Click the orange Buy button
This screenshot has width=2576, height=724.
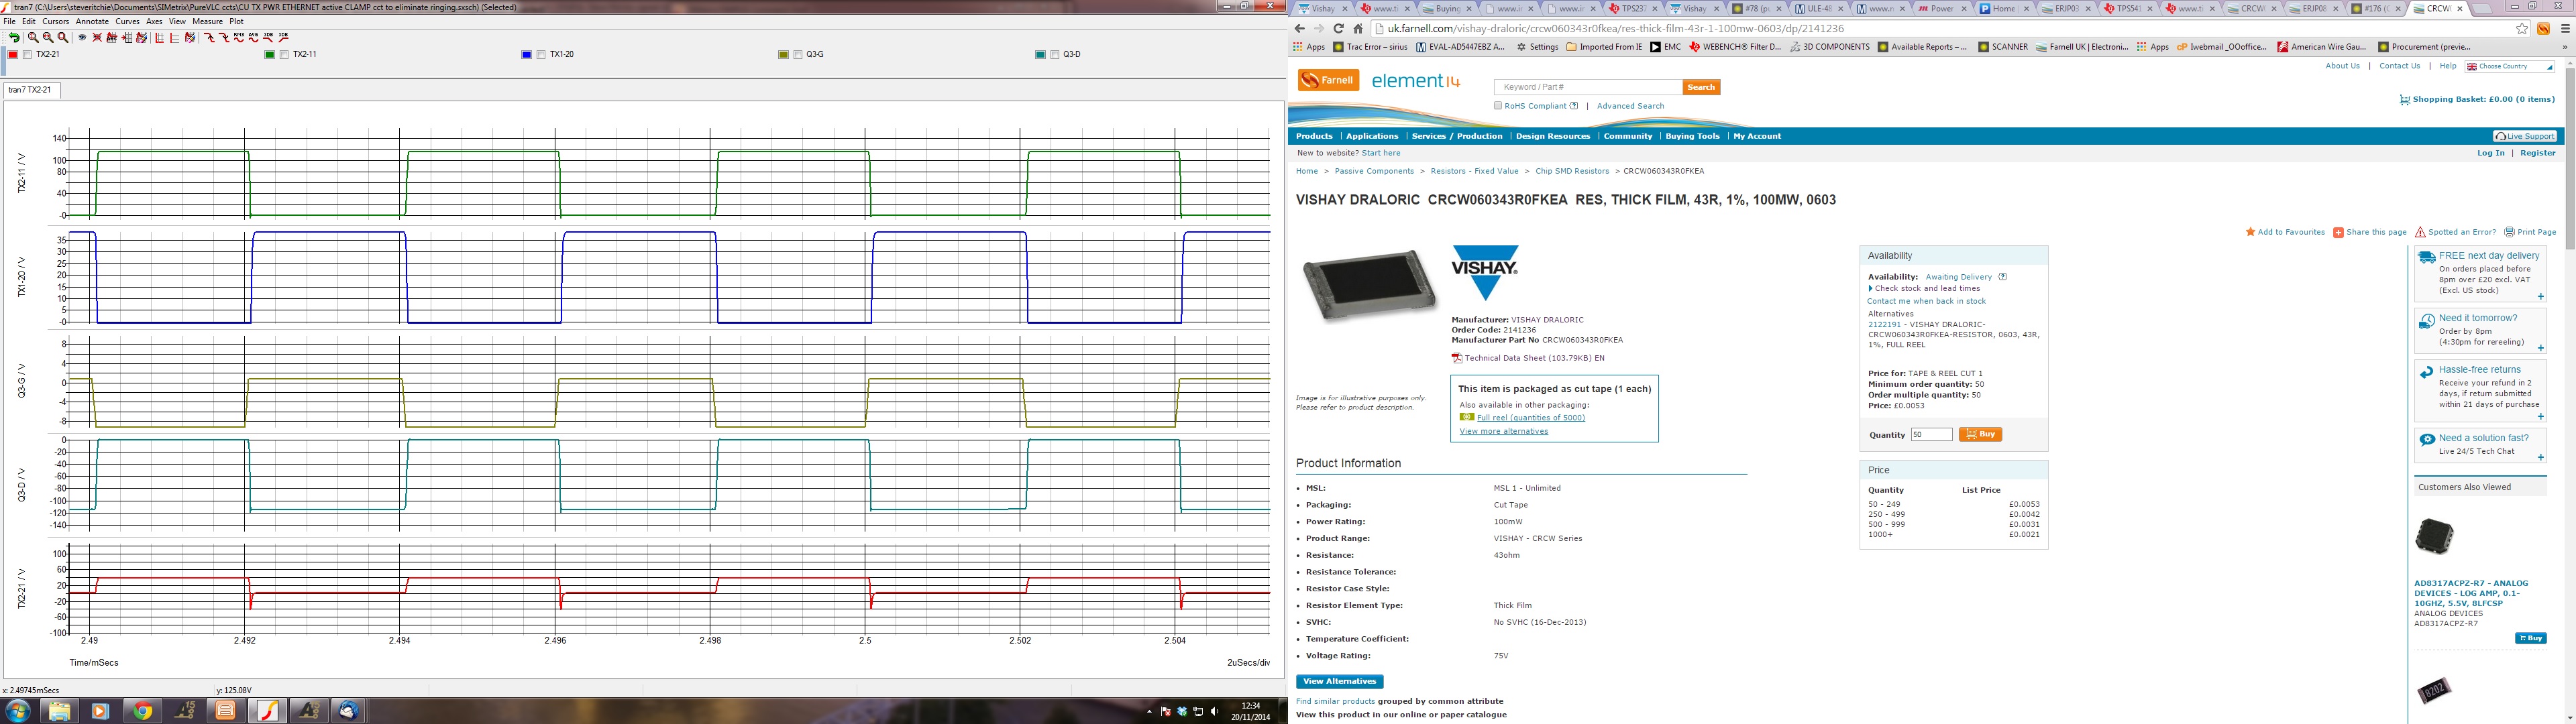point(1980,434)
